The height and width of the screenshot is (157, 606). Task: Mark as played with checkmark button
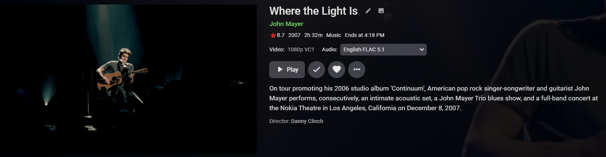tap(316, 69)
